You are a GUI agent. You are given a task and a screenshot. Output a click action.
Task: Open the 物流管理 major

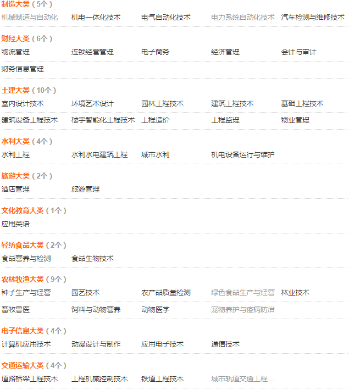click(15, 52)
